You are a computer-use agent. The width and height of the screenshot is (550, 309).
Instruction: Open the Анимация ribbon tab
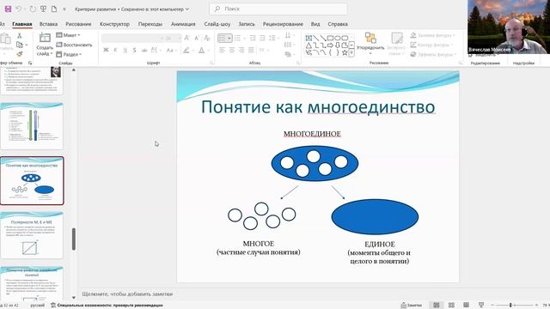pyautogui.click(x=183, y=24)
